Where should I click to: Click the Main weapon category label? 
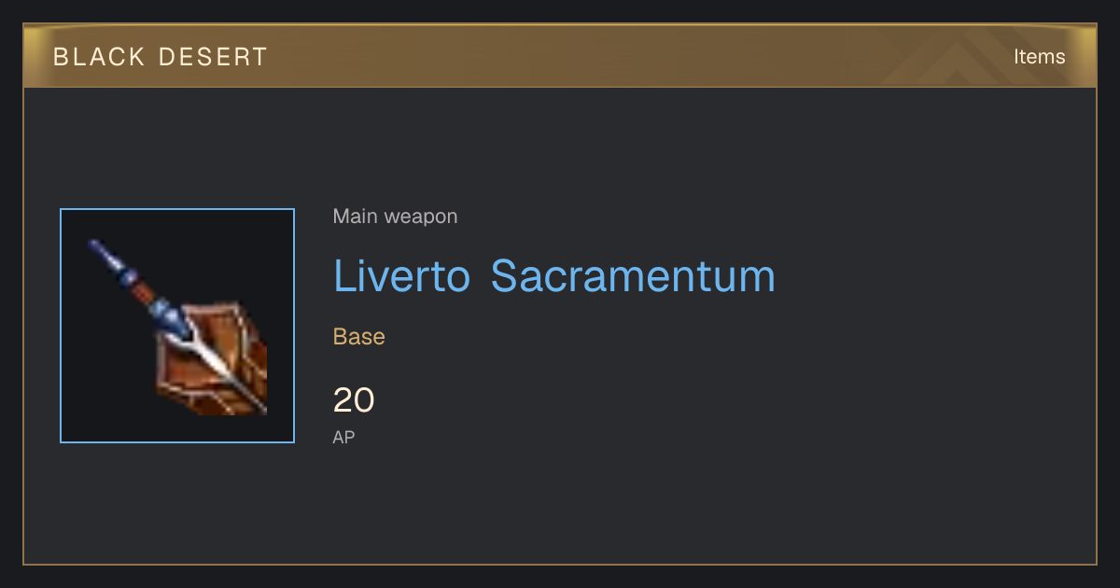395,217
